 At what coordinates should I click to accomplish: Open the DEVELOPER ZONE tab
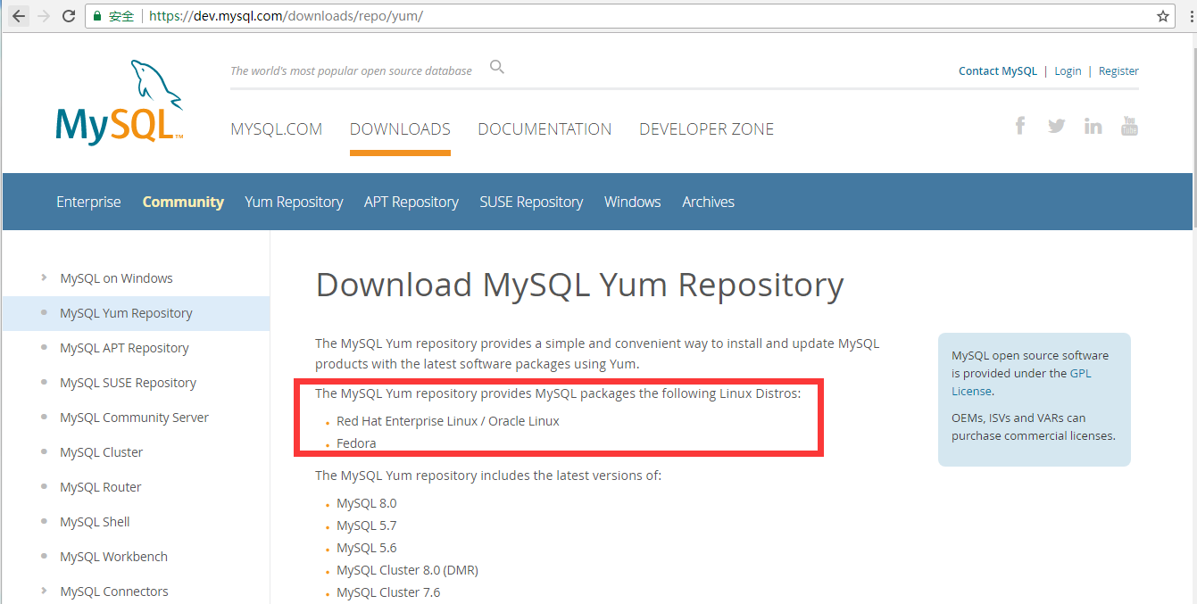pyautogui.click(x=707, y=129)
